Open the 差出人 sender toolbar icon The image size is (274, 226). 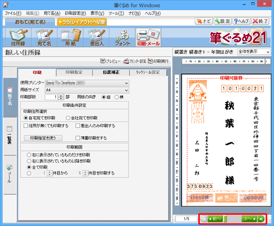97,37
